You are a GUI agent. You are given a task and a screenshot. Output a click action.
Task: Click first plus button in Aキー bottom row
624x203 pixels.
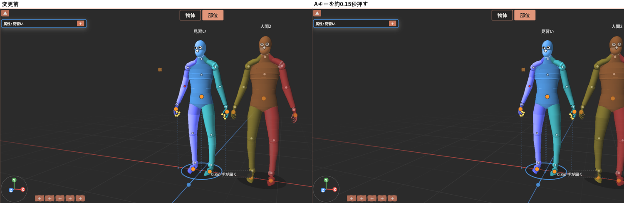[352, 198]
